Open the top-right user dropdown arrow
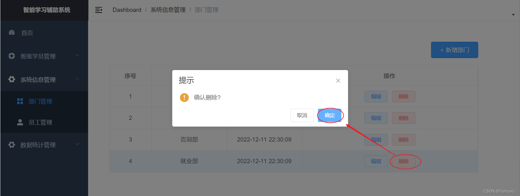The width and height of the screenshot is (520, 196). pyautogui.click(x=513, y=15)
